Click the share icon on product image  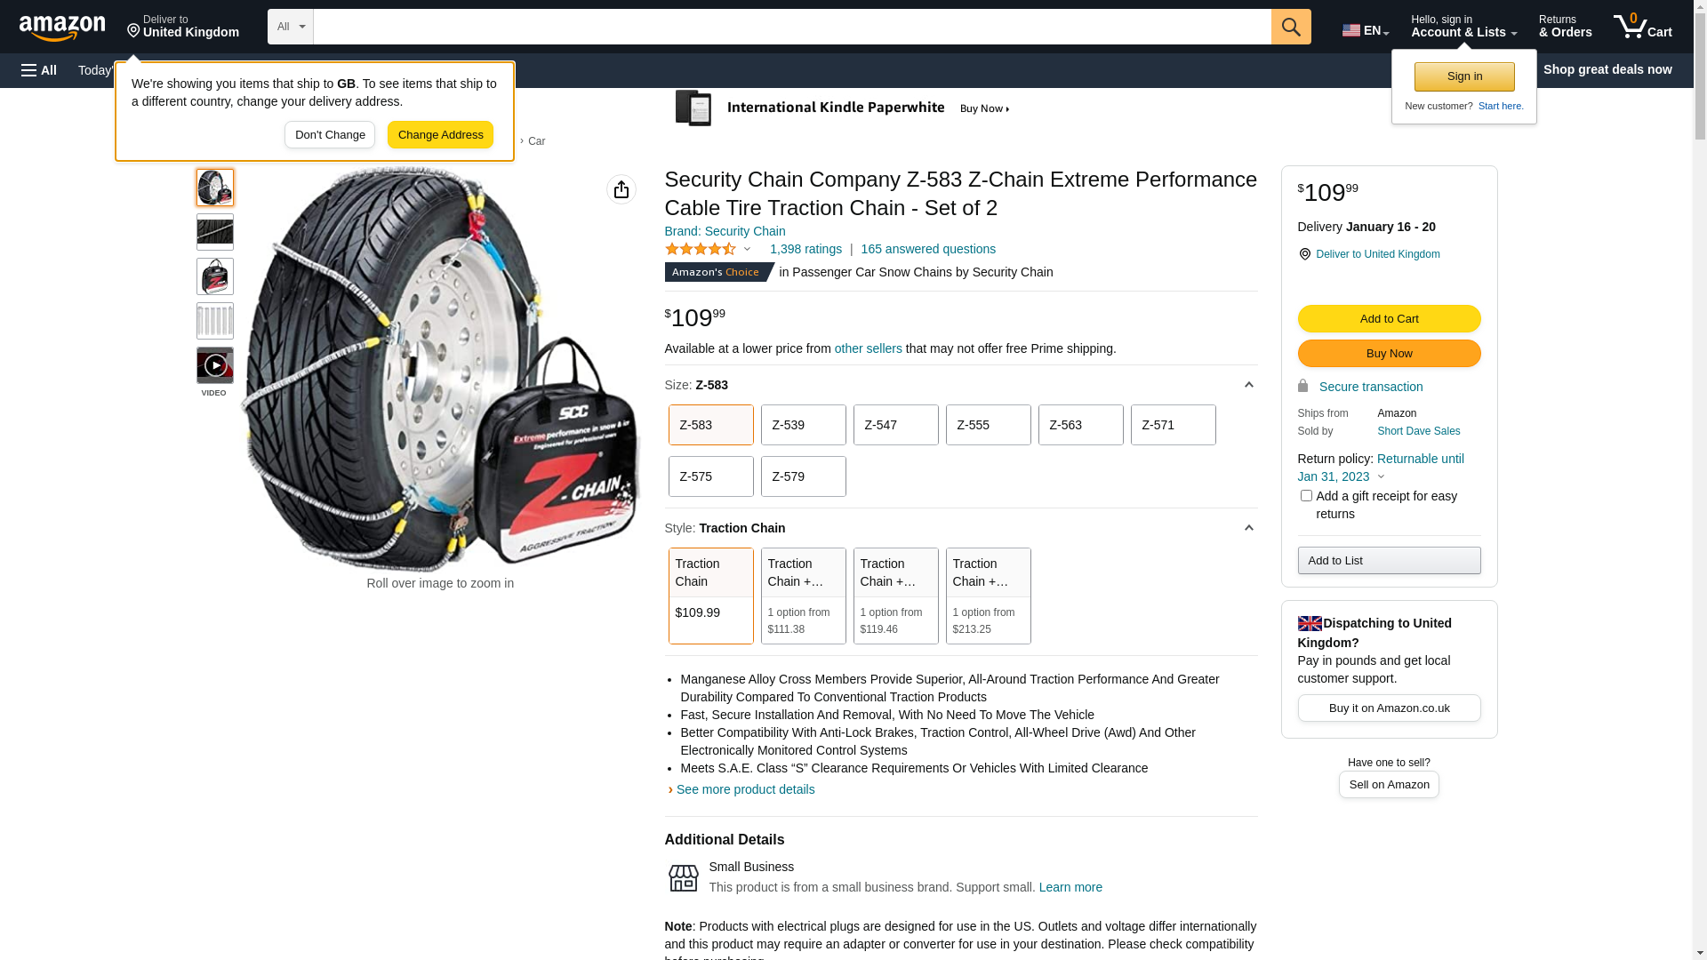(621, 189)
